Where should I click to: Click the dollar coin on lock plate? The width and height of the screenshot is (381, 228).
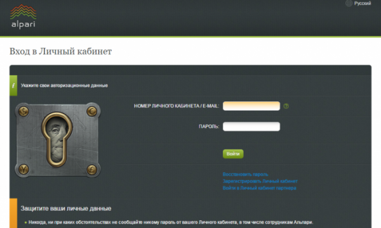(x=23, y=111)
